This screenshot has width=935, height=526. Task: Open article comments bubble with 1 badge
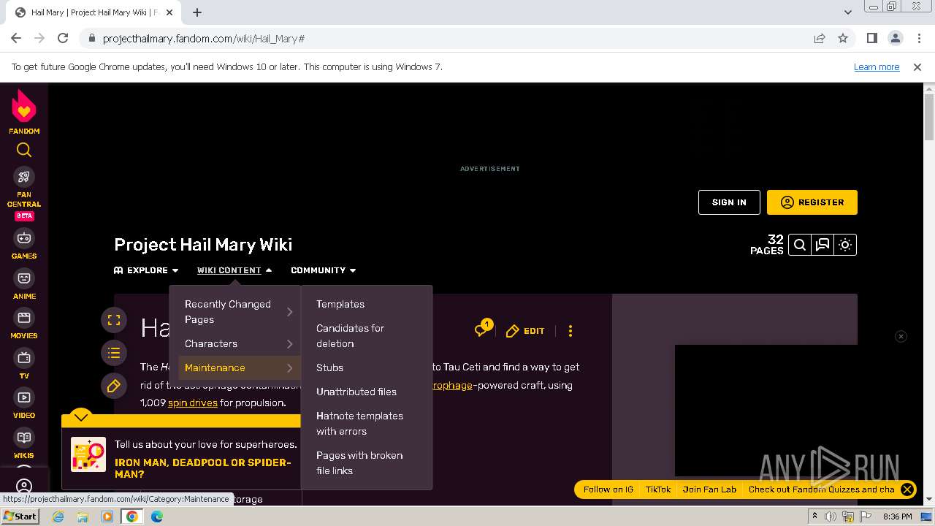482,329
